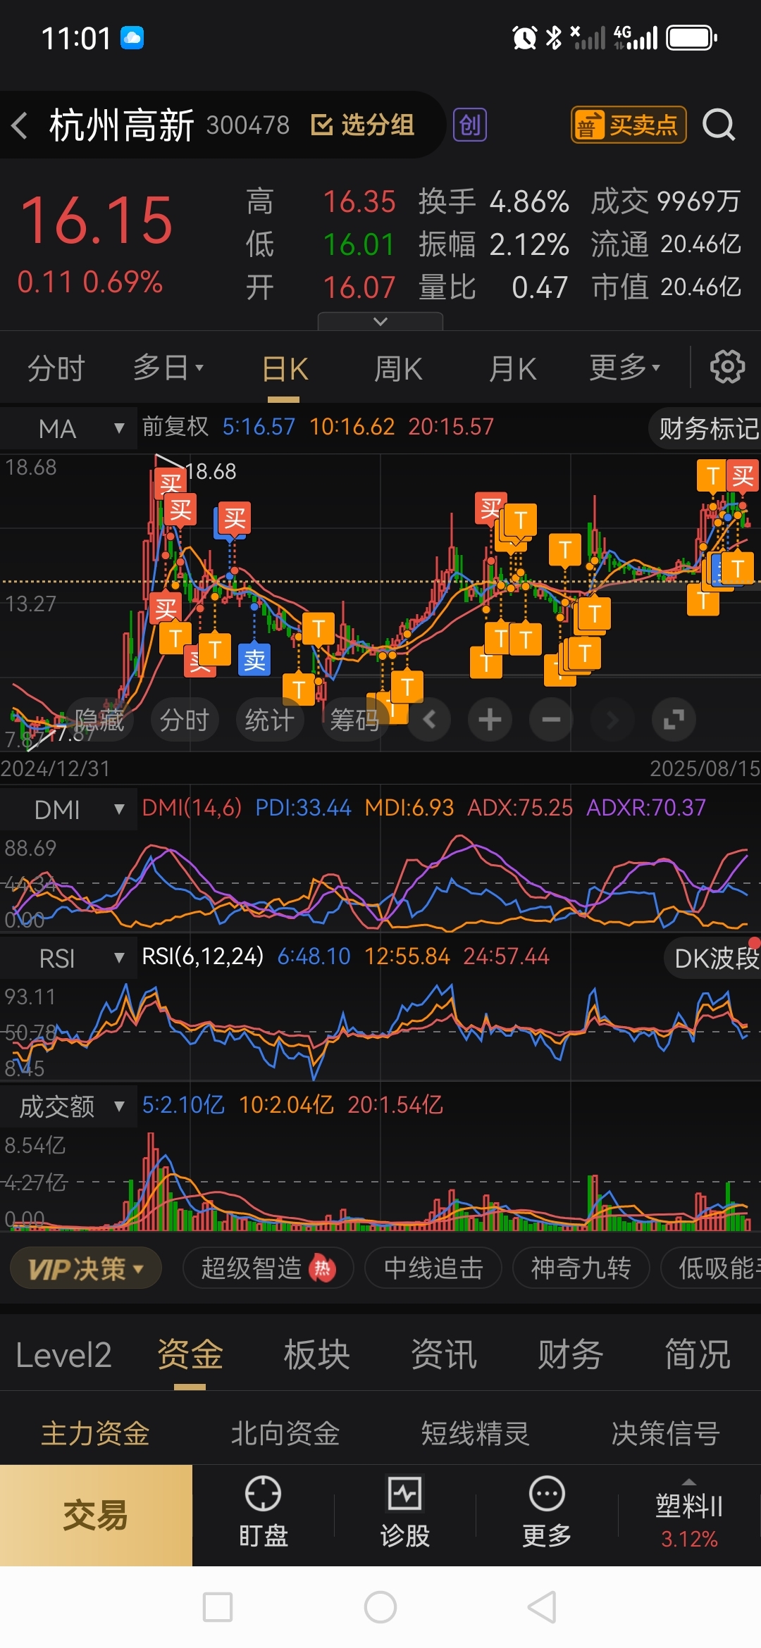This screenshot has height=1648, width=761.
Task: Toggle the DK波段 button
Action: [713, 958]
